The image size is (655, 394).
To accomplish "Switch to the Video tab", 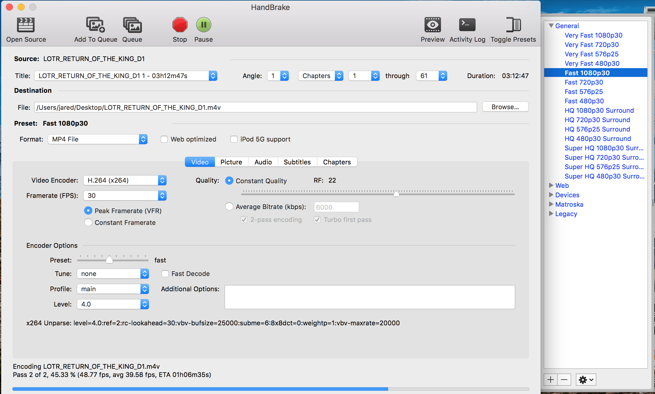I will (x=200, y=162).
